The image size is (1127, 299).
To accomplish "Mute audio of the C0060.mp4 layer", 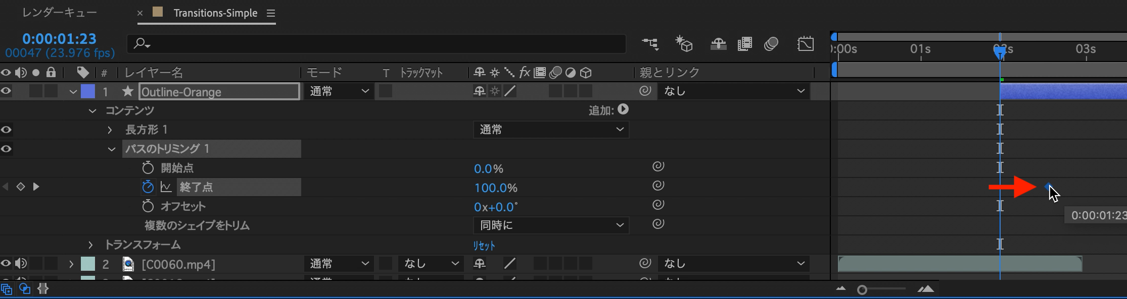I will [x=21, y=264].
